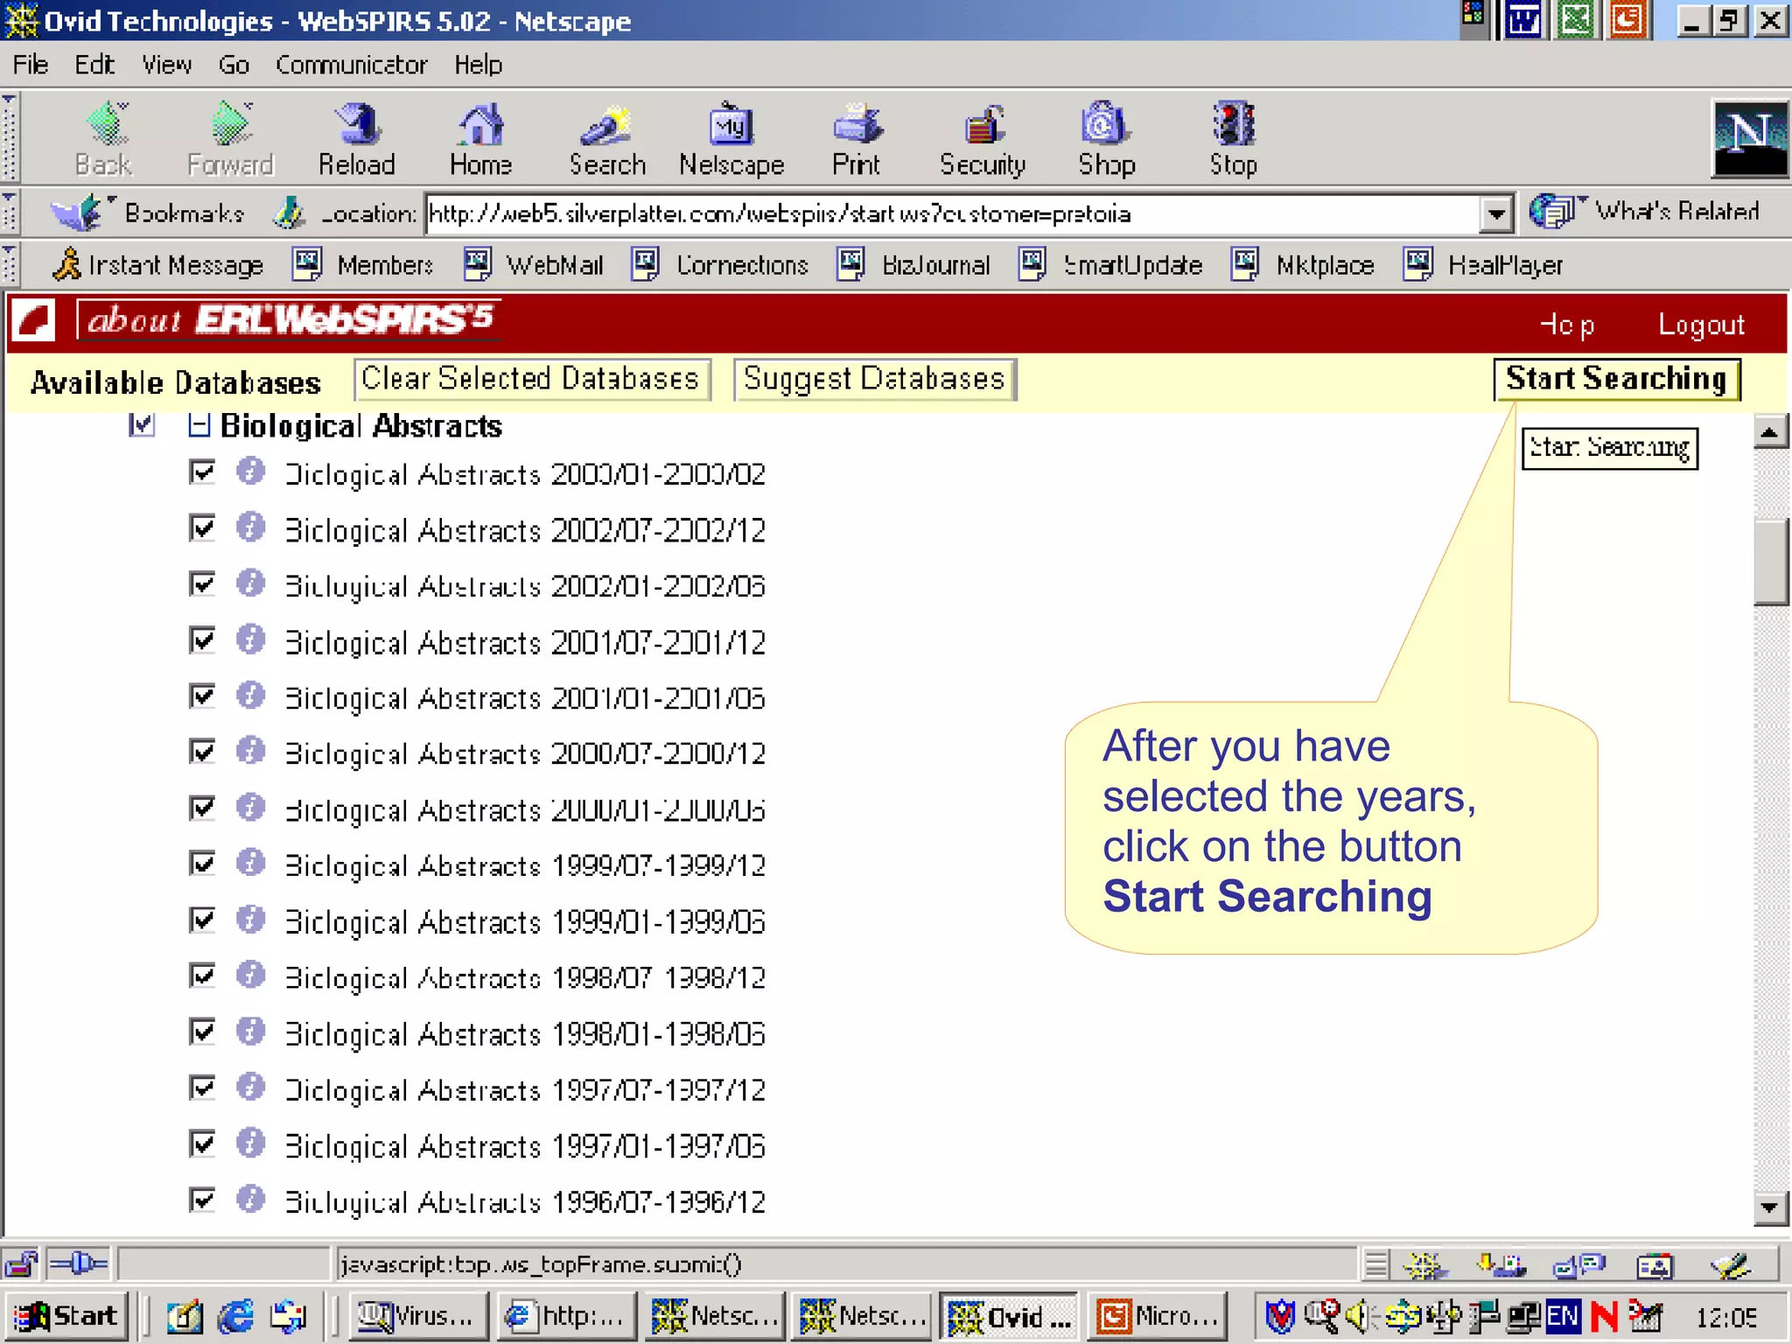Show info for Biological Abstracts 2001/07-2001/12

pos(251,640)
